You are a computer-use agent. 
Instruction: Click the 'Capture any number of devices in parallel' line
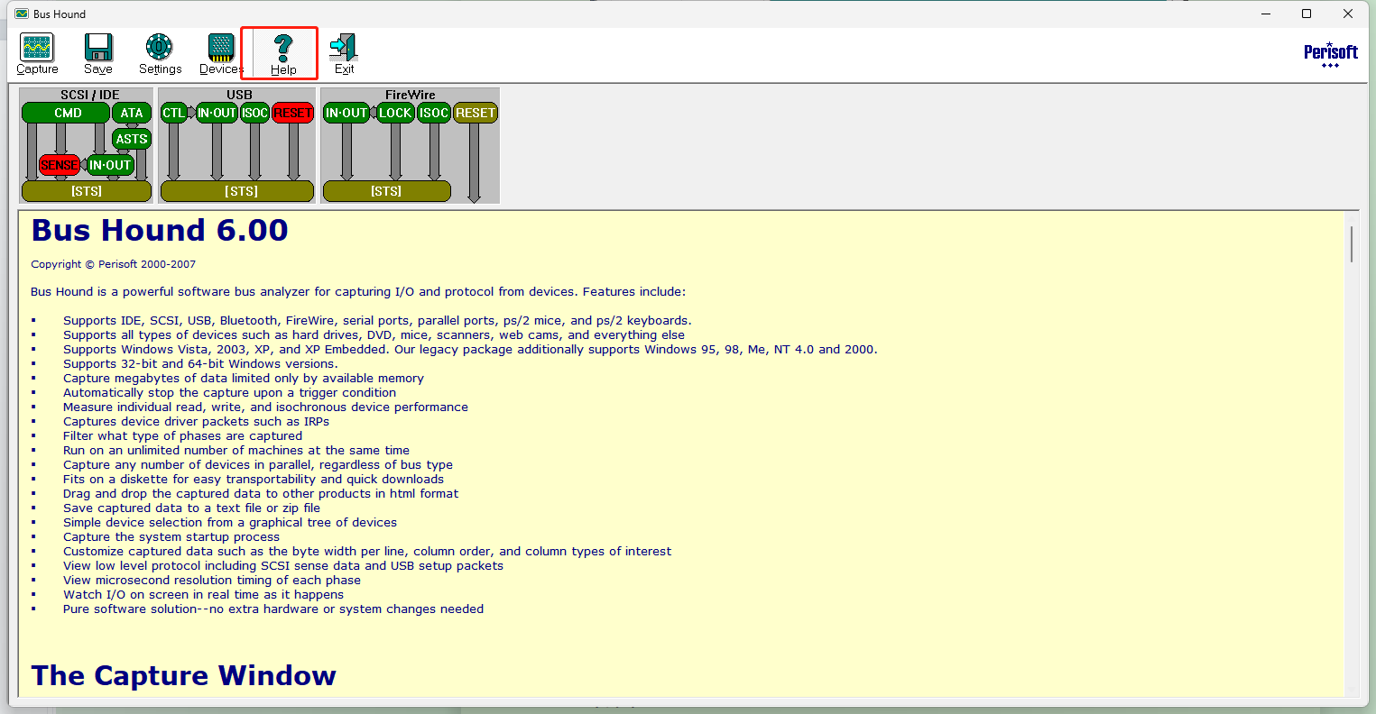click(x=258, y=464)
